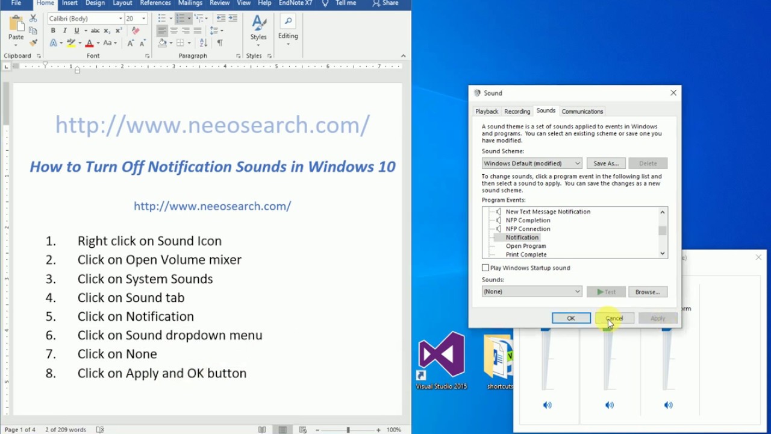Apply Strikethrough formatting
The image size is (771, 434).
(95, 31)
